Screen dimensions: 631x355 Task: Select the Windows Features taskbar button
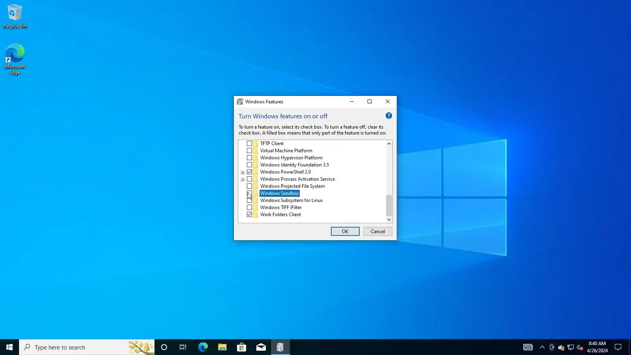tap(280, 347)
